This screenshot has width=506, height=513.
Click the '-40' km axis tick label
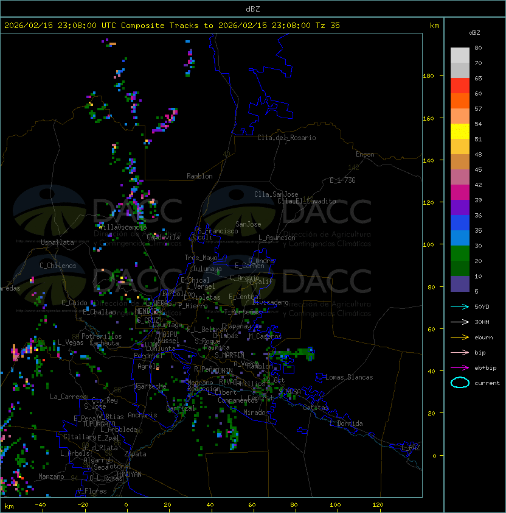40,505
